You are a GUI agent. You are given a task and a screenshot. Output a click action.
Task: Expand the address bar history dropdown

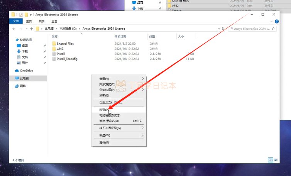coord(219,29)
